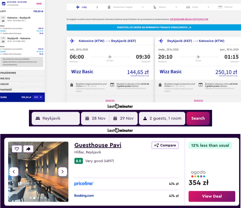Viewport: 241px width, 208px height.
Task: Click the credit card icon beside Płatność
Action: click(220, 7)
